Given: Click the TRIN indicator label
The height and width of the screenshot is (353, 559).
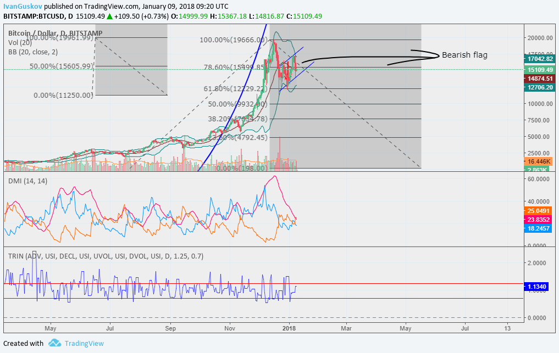Looking at the screenshot, I should coord(106,256).
